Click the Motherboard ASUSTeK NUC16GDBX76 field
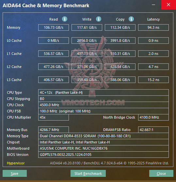176x182 pixels. [104, 148]
